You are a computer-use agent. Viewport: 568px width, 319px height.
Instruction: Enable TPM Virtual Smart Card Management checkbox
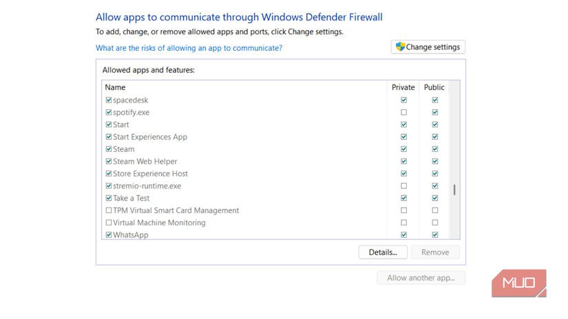pos(109,210)
